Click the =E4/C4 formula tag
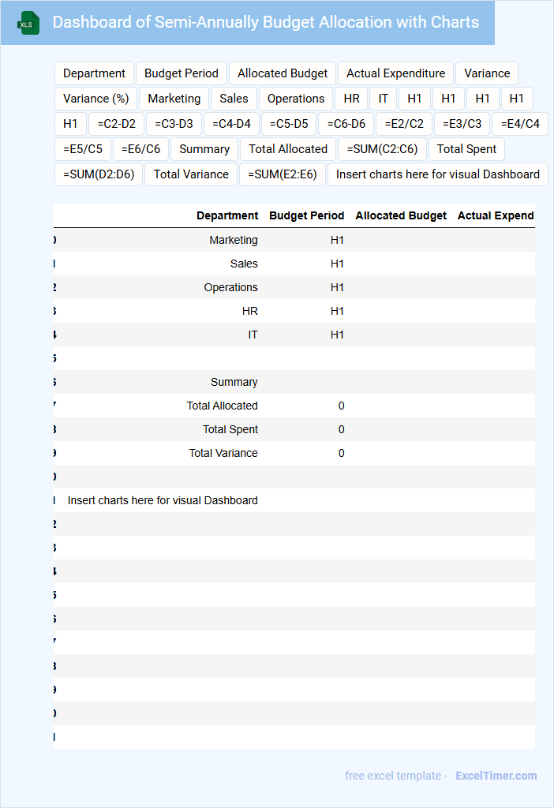 [x=520, y=124]
